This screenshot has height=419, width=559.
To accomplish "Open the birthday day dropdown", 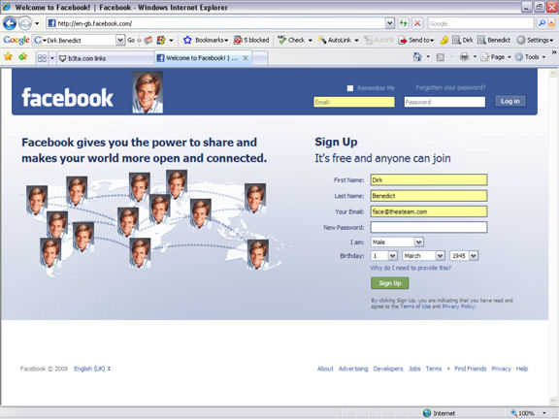I will pyautogui.click(x=384, y=256).
